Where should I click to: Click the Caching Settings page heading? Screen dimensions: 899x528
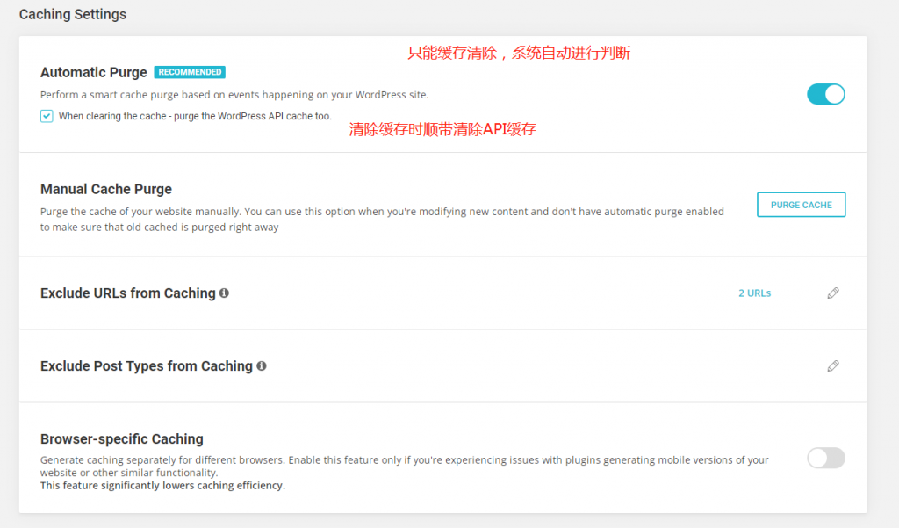click(x=73, y=15)
